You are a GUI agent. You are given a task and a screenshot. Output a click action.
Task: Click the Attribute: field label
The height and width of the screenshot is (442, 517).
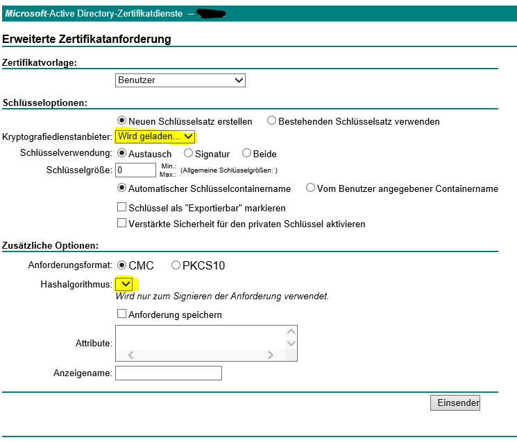(x=94, y=343)
